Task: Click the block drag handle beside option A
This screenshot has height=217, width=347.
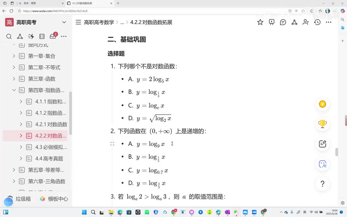Action: tap(112, 144)
